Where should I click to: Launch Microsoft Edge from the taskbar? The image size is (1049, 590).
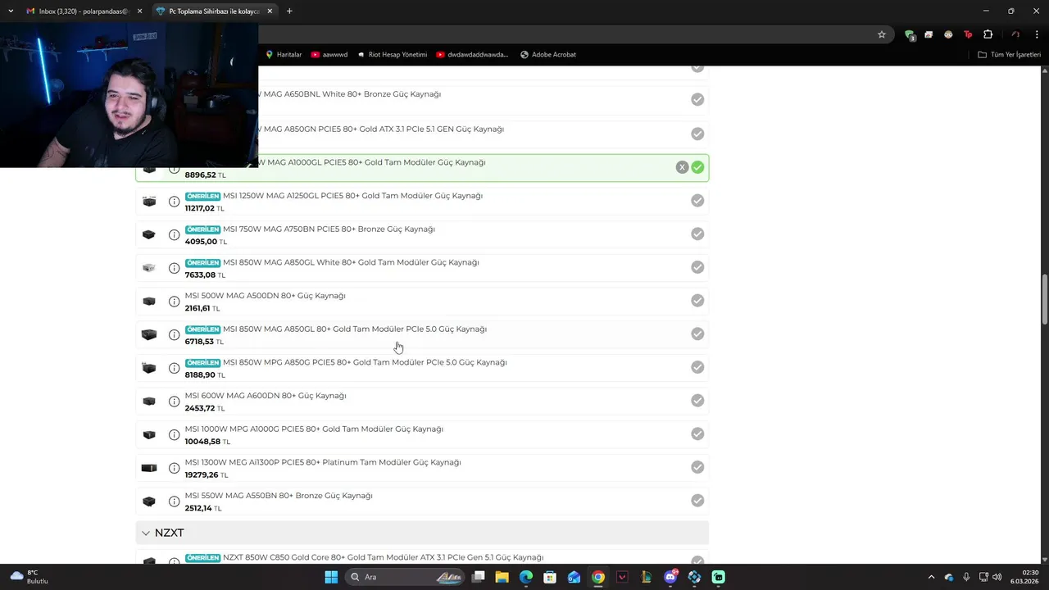tap(526, 577)
